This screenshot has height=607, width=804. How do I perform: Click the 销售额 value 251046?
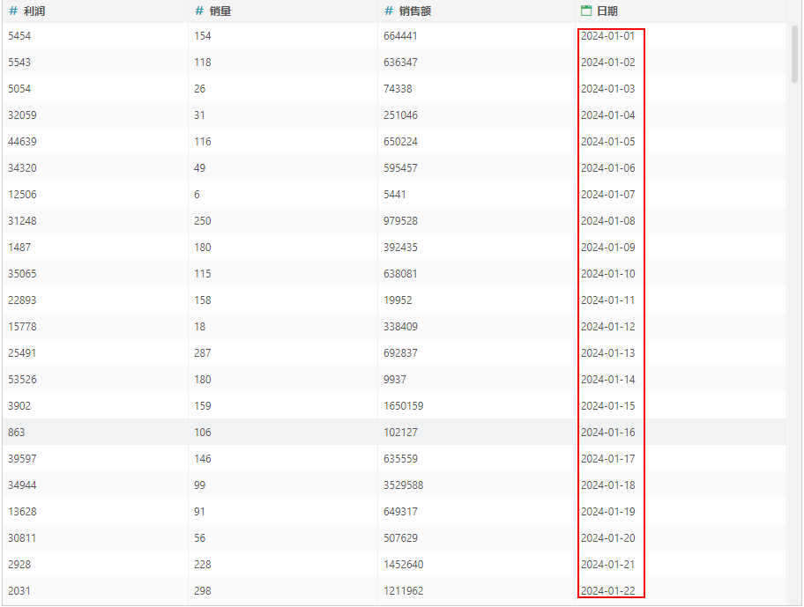pos(400,115)
